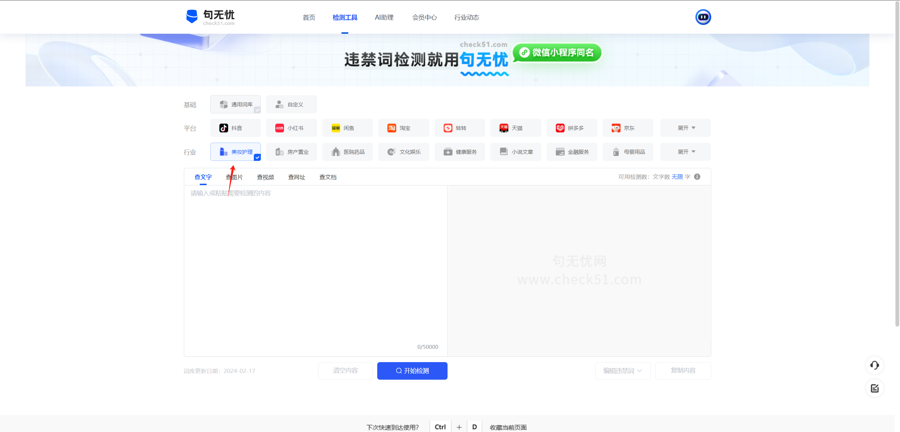Select 金融服务 industry label

pyautogui.click(x=578, y=152)
